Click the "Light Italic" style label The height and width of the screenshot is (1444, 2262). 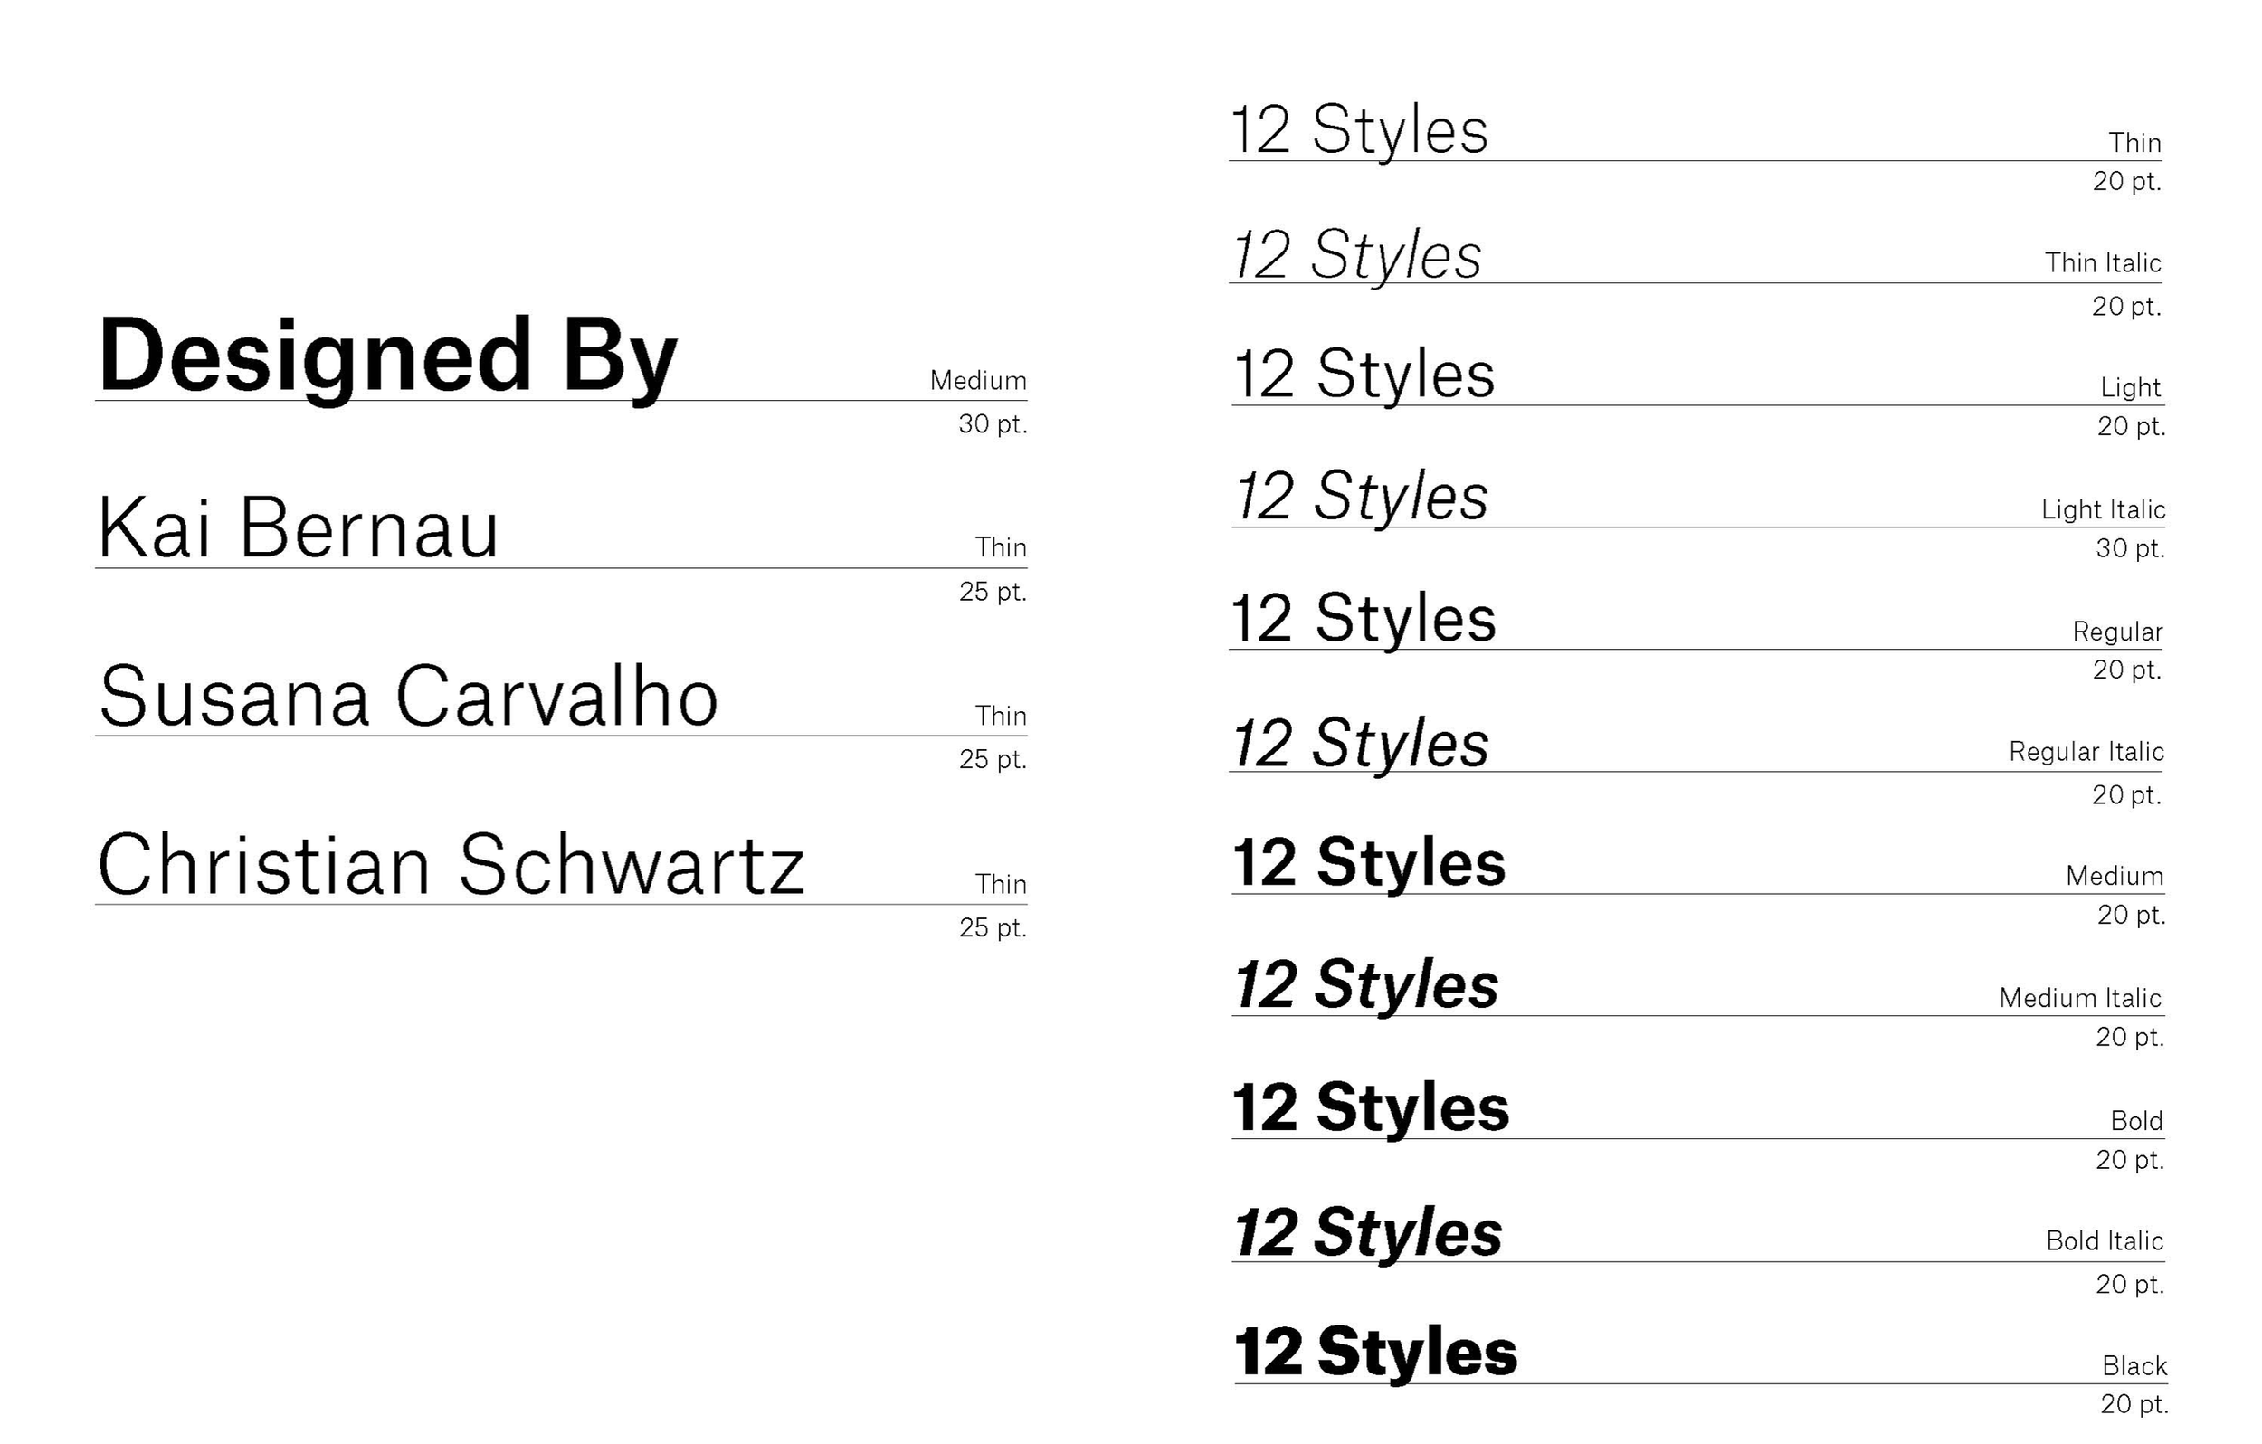(2104, 510)
